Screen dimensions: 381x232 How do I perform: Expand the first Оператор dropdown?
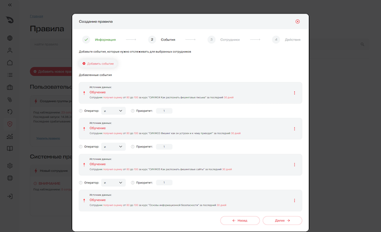[113, 111]
